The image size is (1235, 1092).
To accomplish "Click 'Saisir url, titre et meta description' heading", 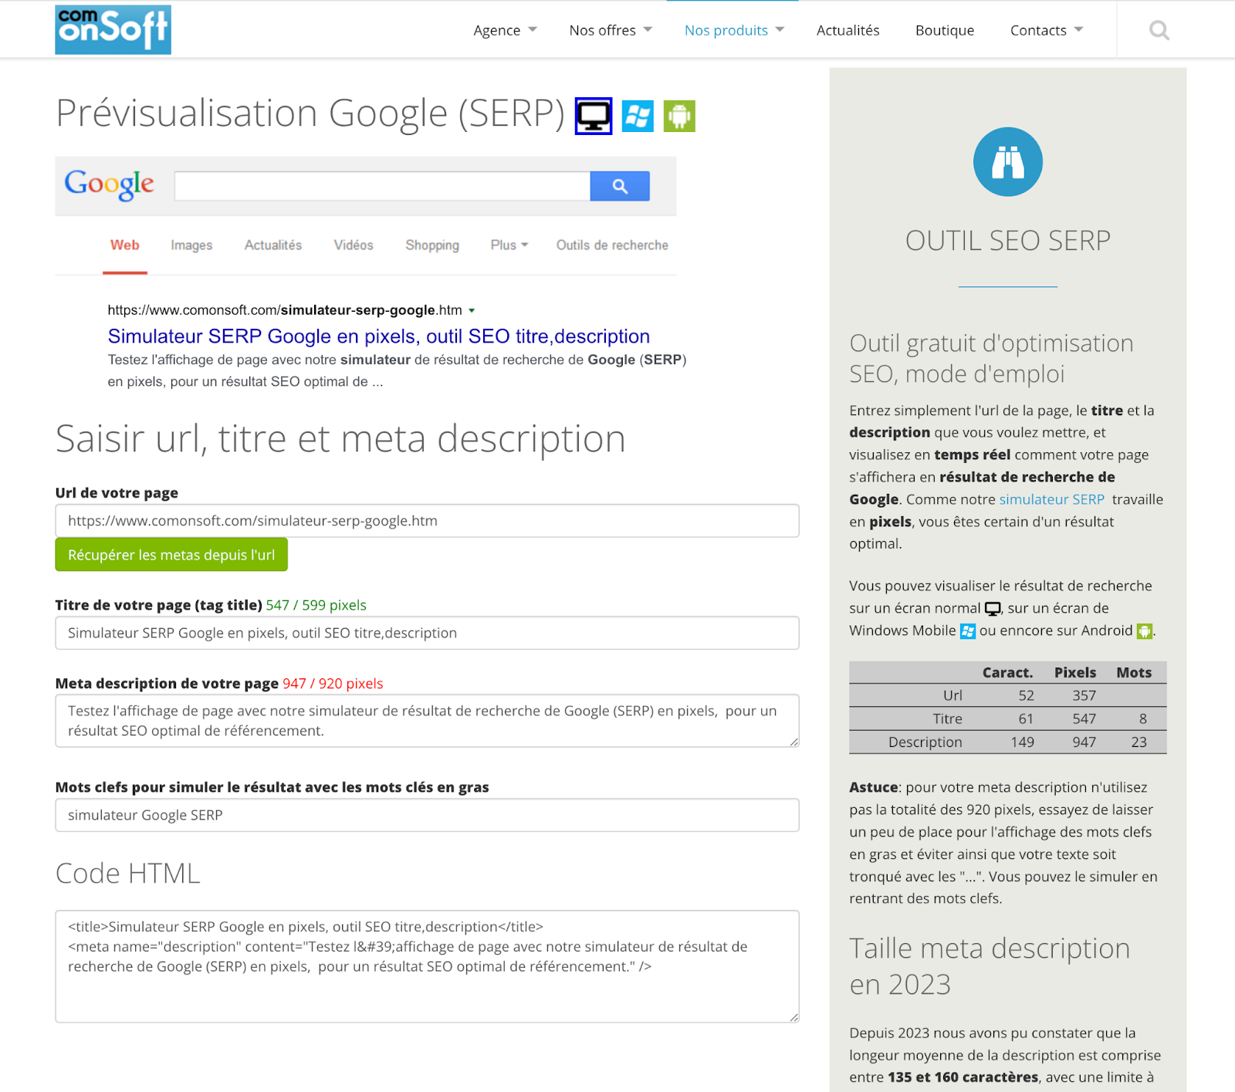I will tap(340, 439).
